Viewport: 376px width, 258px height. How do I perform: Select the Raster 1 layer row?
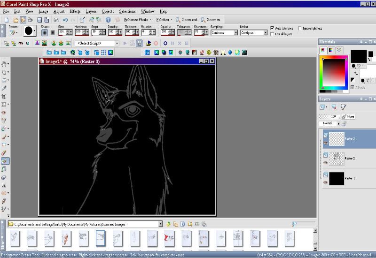[349, 178]
